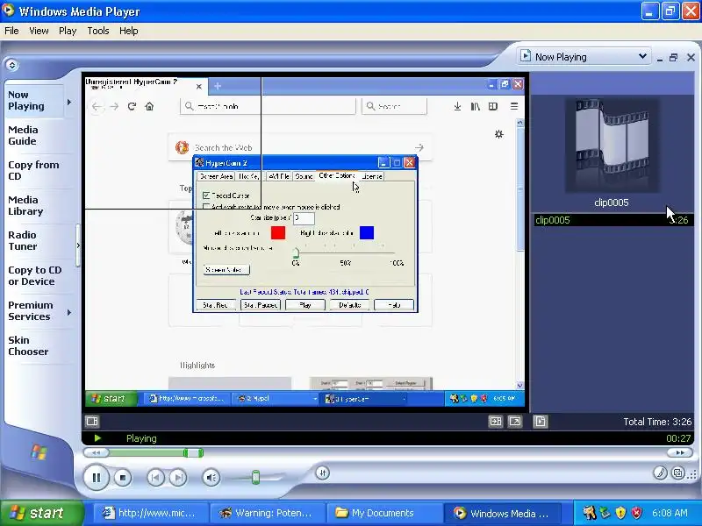Click the 00:27 elapsed time readout
702x526 pixels.
click(x=678, y=438)
